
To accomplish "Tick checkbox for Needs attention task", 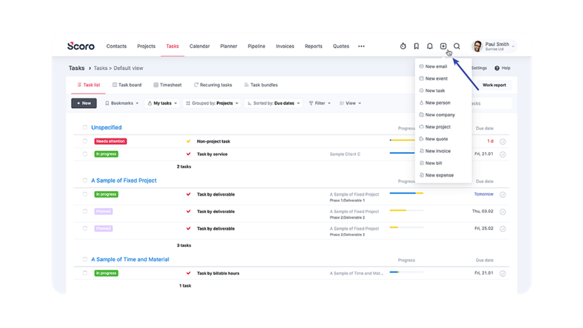I will (x=85, y=142).
